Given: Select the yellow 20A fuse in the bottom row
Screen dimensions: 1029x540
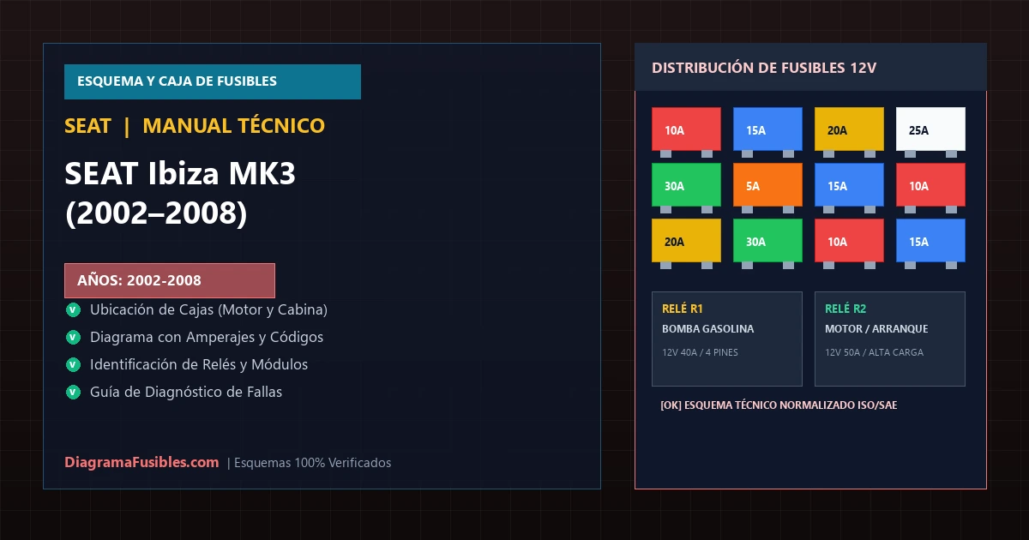Looking at the screenshot, I should pyautogui.click(x=686, y=241).
